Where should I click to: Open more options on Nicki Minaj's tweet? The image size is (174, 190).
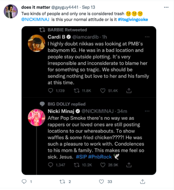147,111
